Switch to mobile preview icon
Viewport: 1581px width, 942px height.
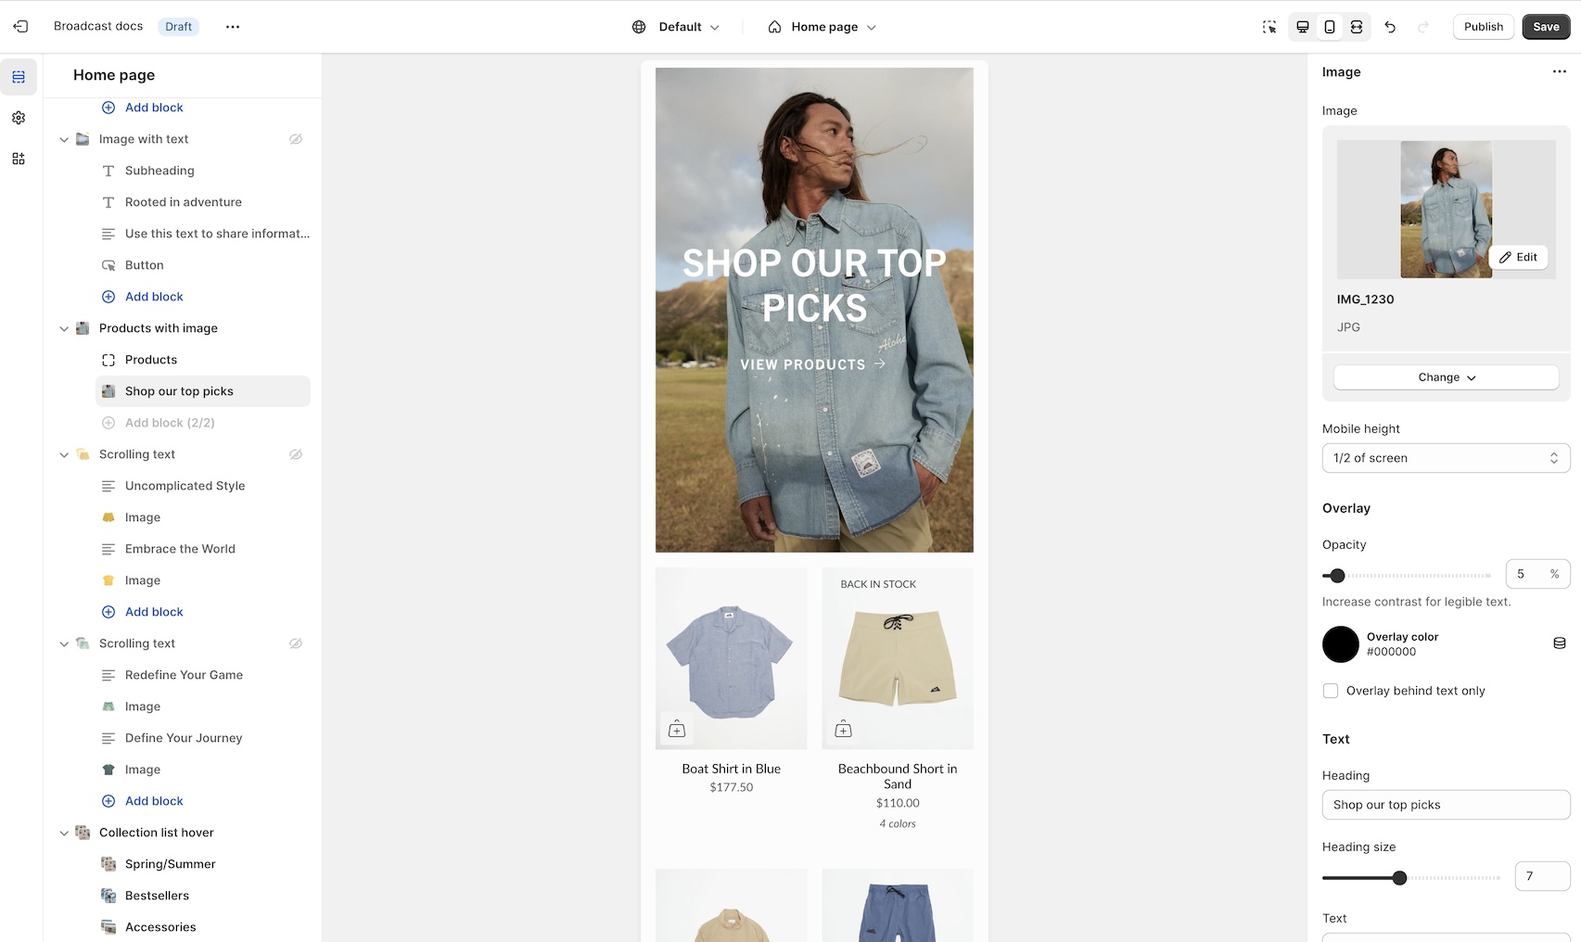[x=1330, y=27]
